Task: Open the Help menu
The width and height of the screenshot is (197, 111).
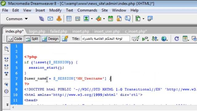Action: [135, 10]
